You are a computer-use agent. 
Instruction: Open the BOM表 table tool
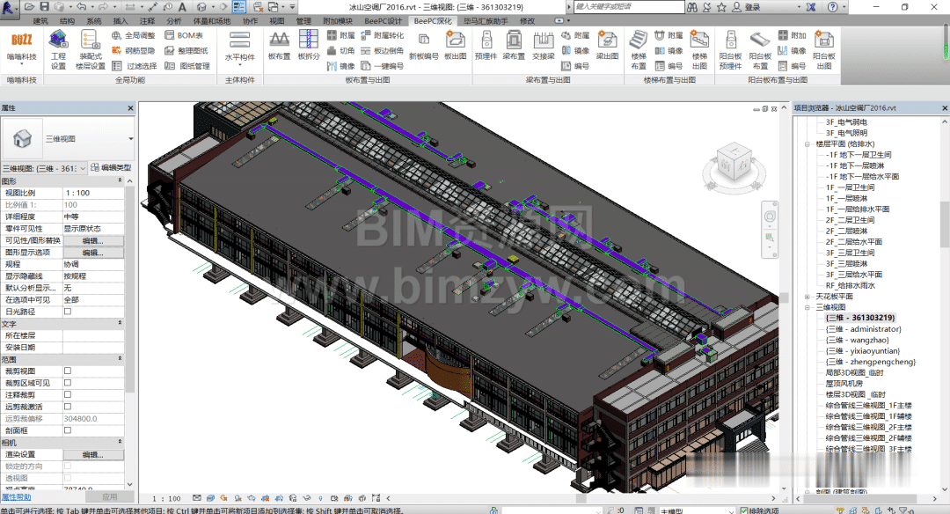click(184, 35)
